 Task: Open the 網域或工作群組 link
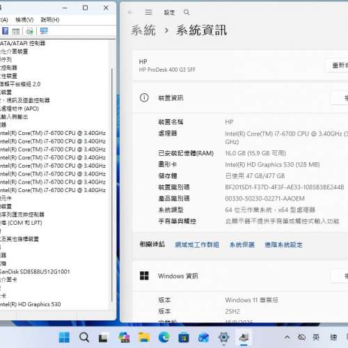click(x=197, y=245)
